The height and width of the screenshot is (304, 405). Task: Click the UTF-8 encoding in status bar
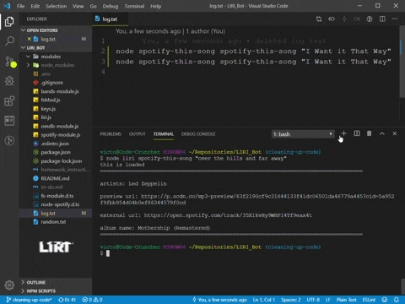click(x=313, y=300)
